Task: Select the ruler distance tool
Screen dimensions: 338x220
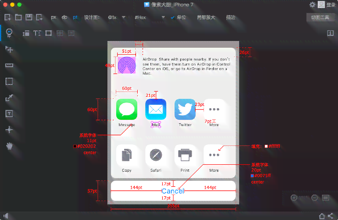Action: pyautogui.click(x=9, y=65)
